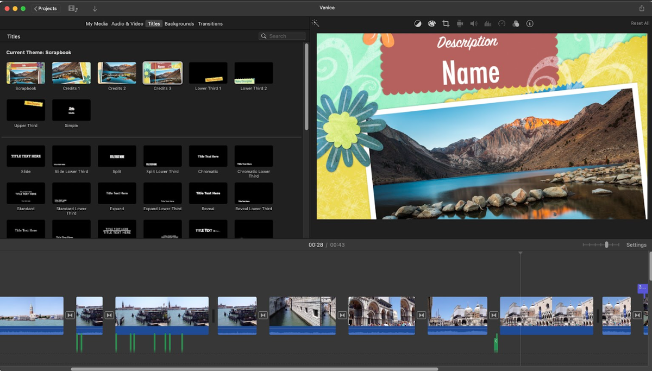The width and height of the screenshot is (652, 371).
Task: Select the Split Lower Third title
Action: [162, 156]
